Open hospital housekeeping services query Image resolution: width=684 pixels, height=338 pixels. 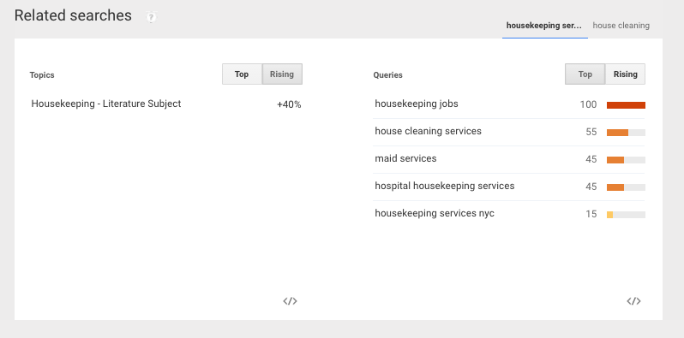[x=445, y=186]
